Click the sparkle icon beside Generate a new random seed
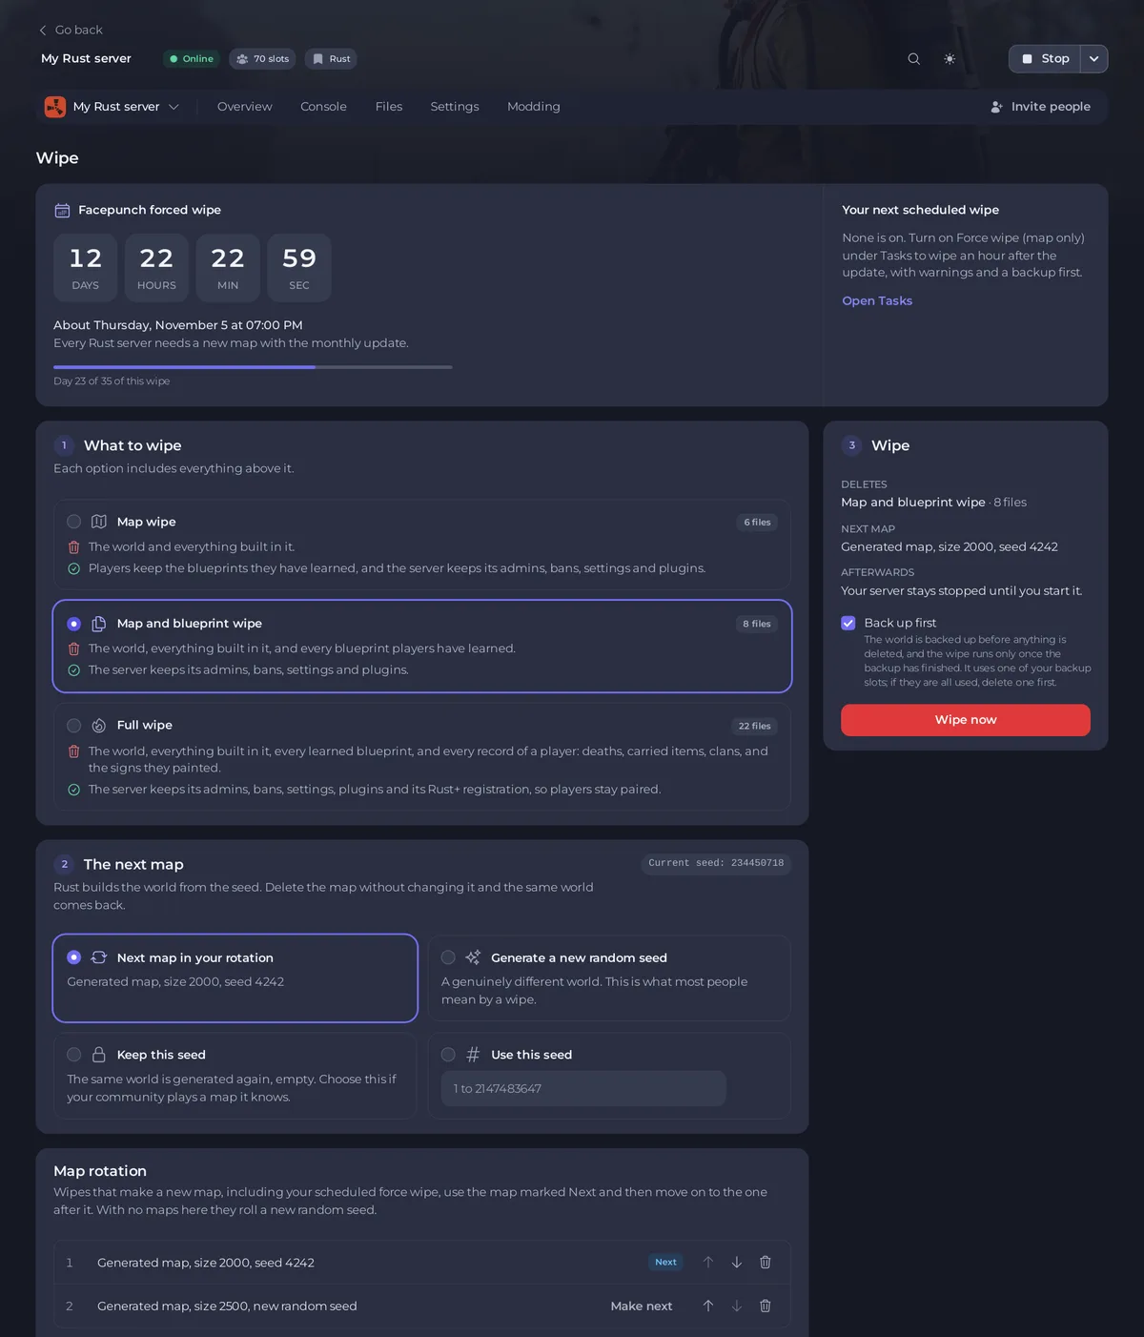 pyautogui.click(x=473, y=957)
